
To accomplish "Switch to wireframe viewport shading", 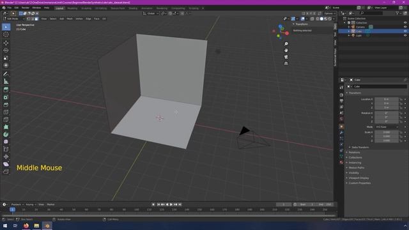I will [318, 19].
